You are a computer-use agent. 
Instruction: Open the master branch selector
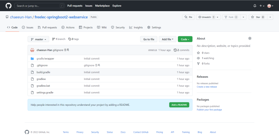click(38, 39)
